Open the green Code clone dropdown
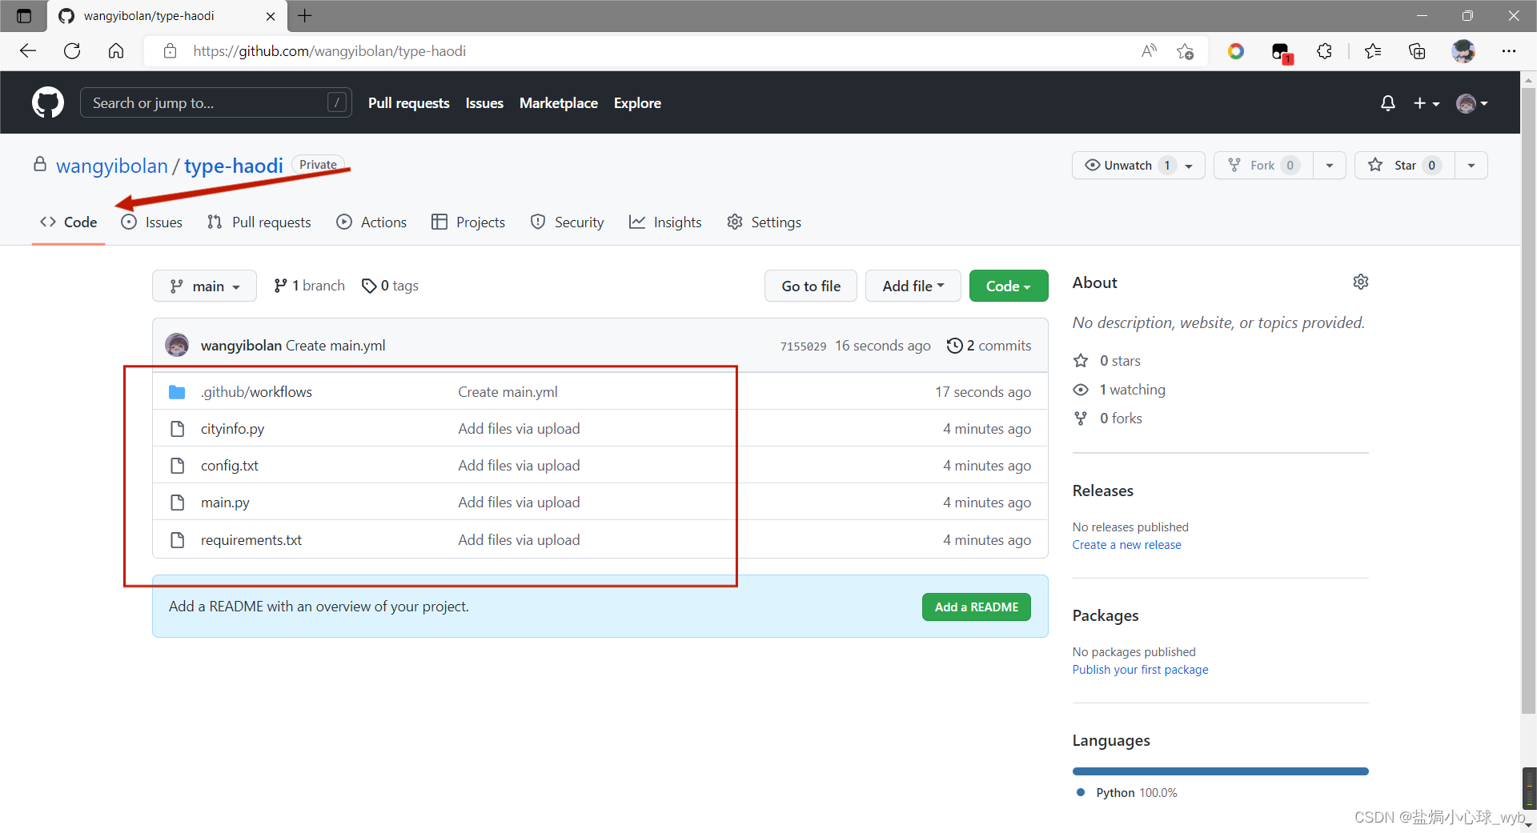This screenshot has height=833, width=1537. (x=1009, y=286)
